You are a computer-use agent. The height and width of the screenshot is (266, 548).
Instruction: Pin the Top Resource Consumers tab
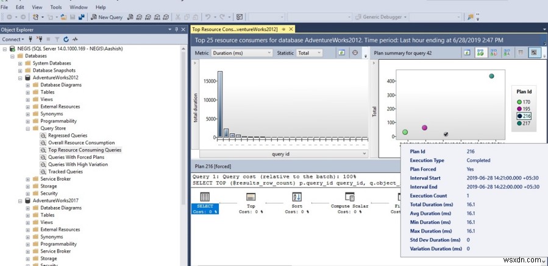[x=284, y=29]
